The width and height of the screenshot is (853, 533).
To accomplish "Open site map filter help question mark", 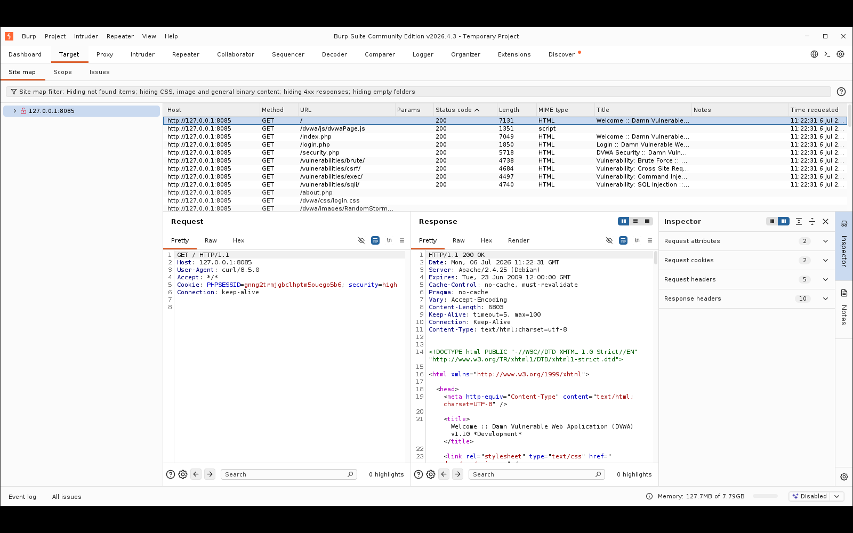I will click(x=841, y=92).
